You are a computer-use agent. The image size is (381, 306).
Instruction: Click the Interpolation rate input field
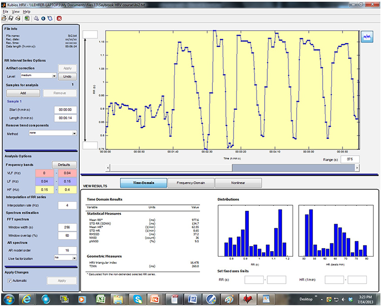67,205
